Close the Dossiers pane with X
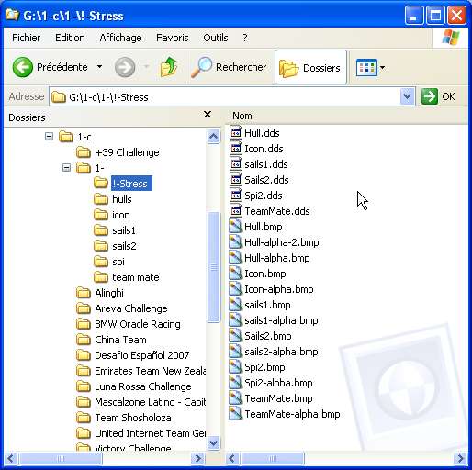 [x=208, y=115]
